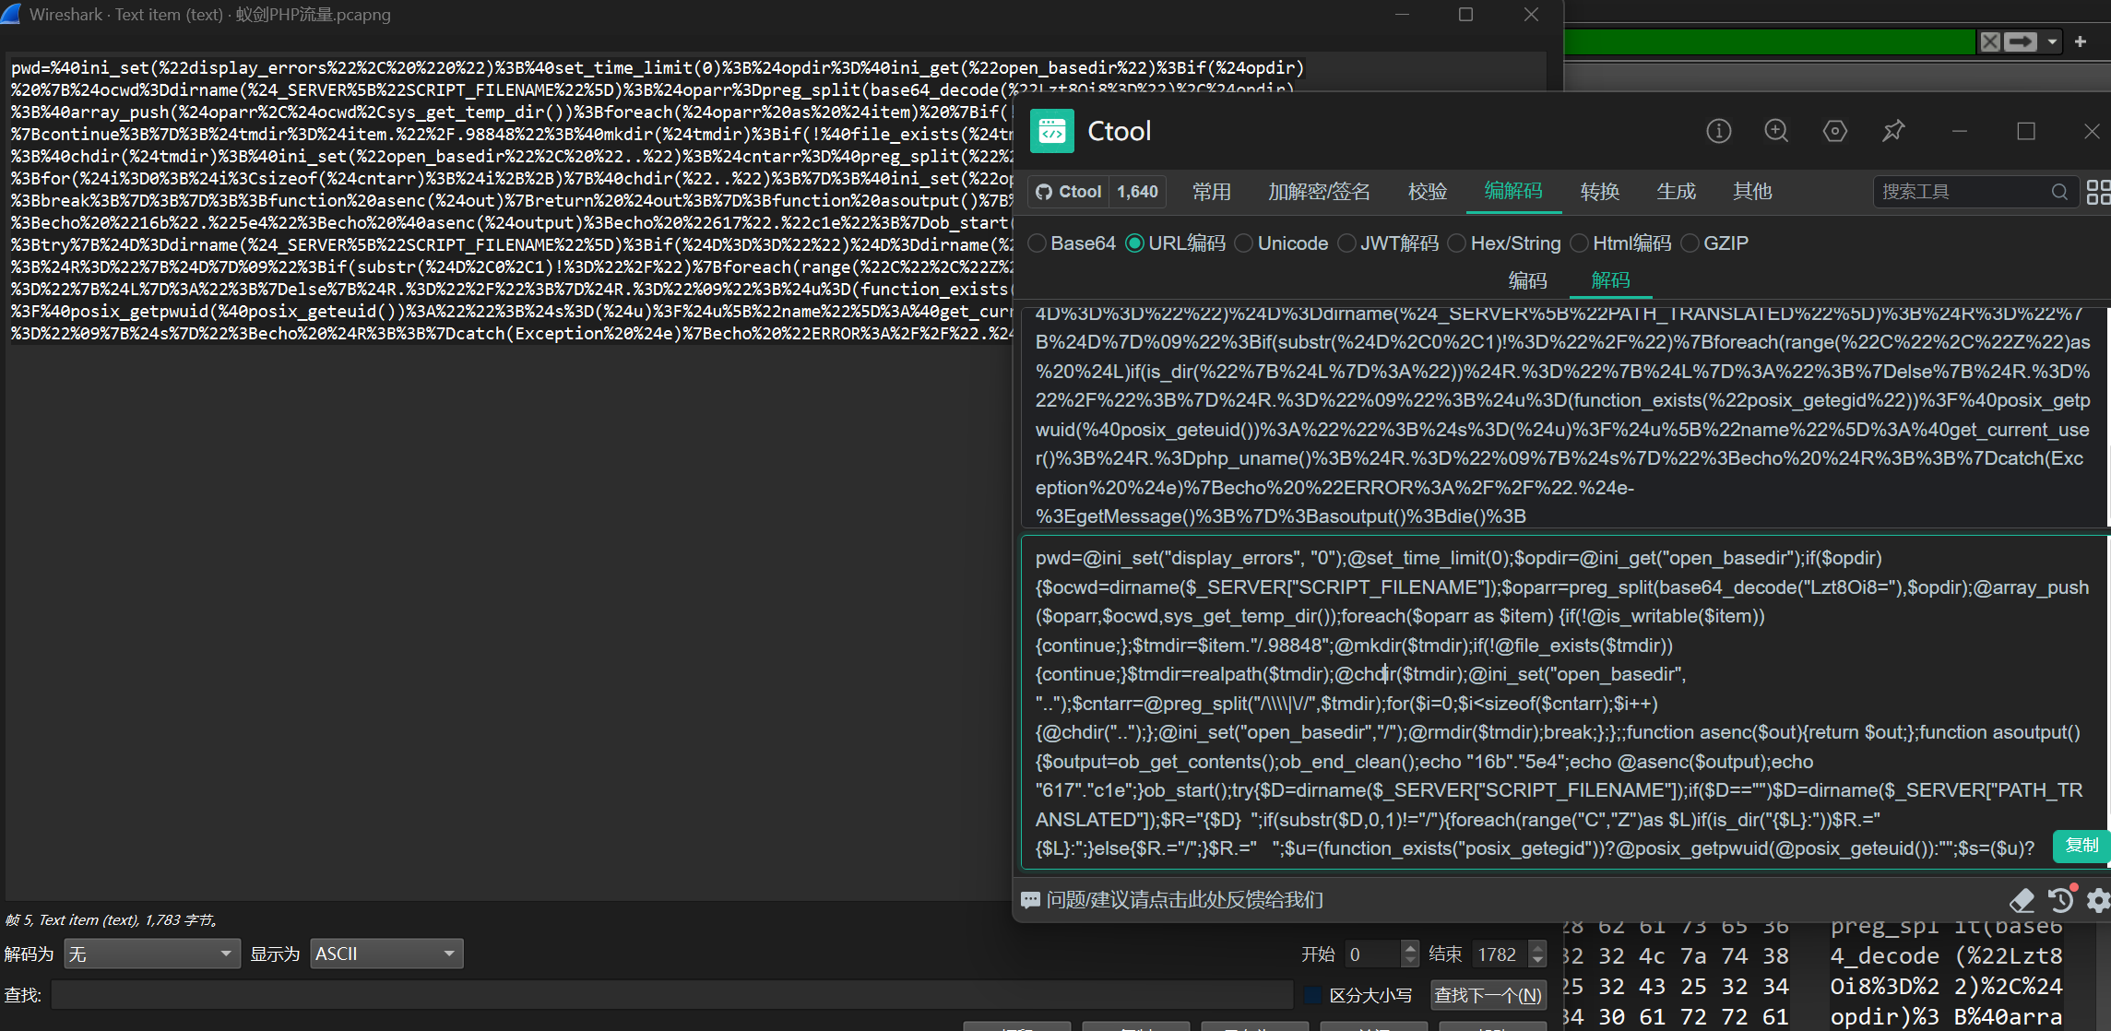The image size is (2111, 1031).
Task: Switch to the 加解密/签名 tab
Action: point(1318,192)
